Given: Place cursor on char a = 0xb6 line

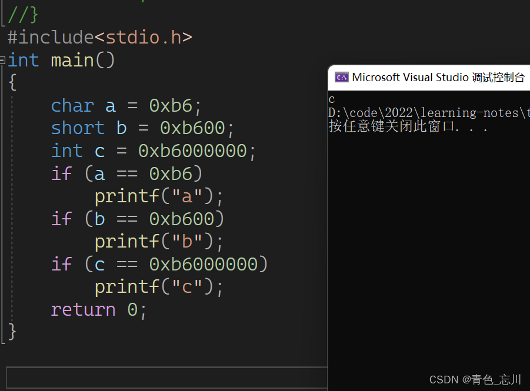Looking at the screenshot, I should tap(126, 106).
